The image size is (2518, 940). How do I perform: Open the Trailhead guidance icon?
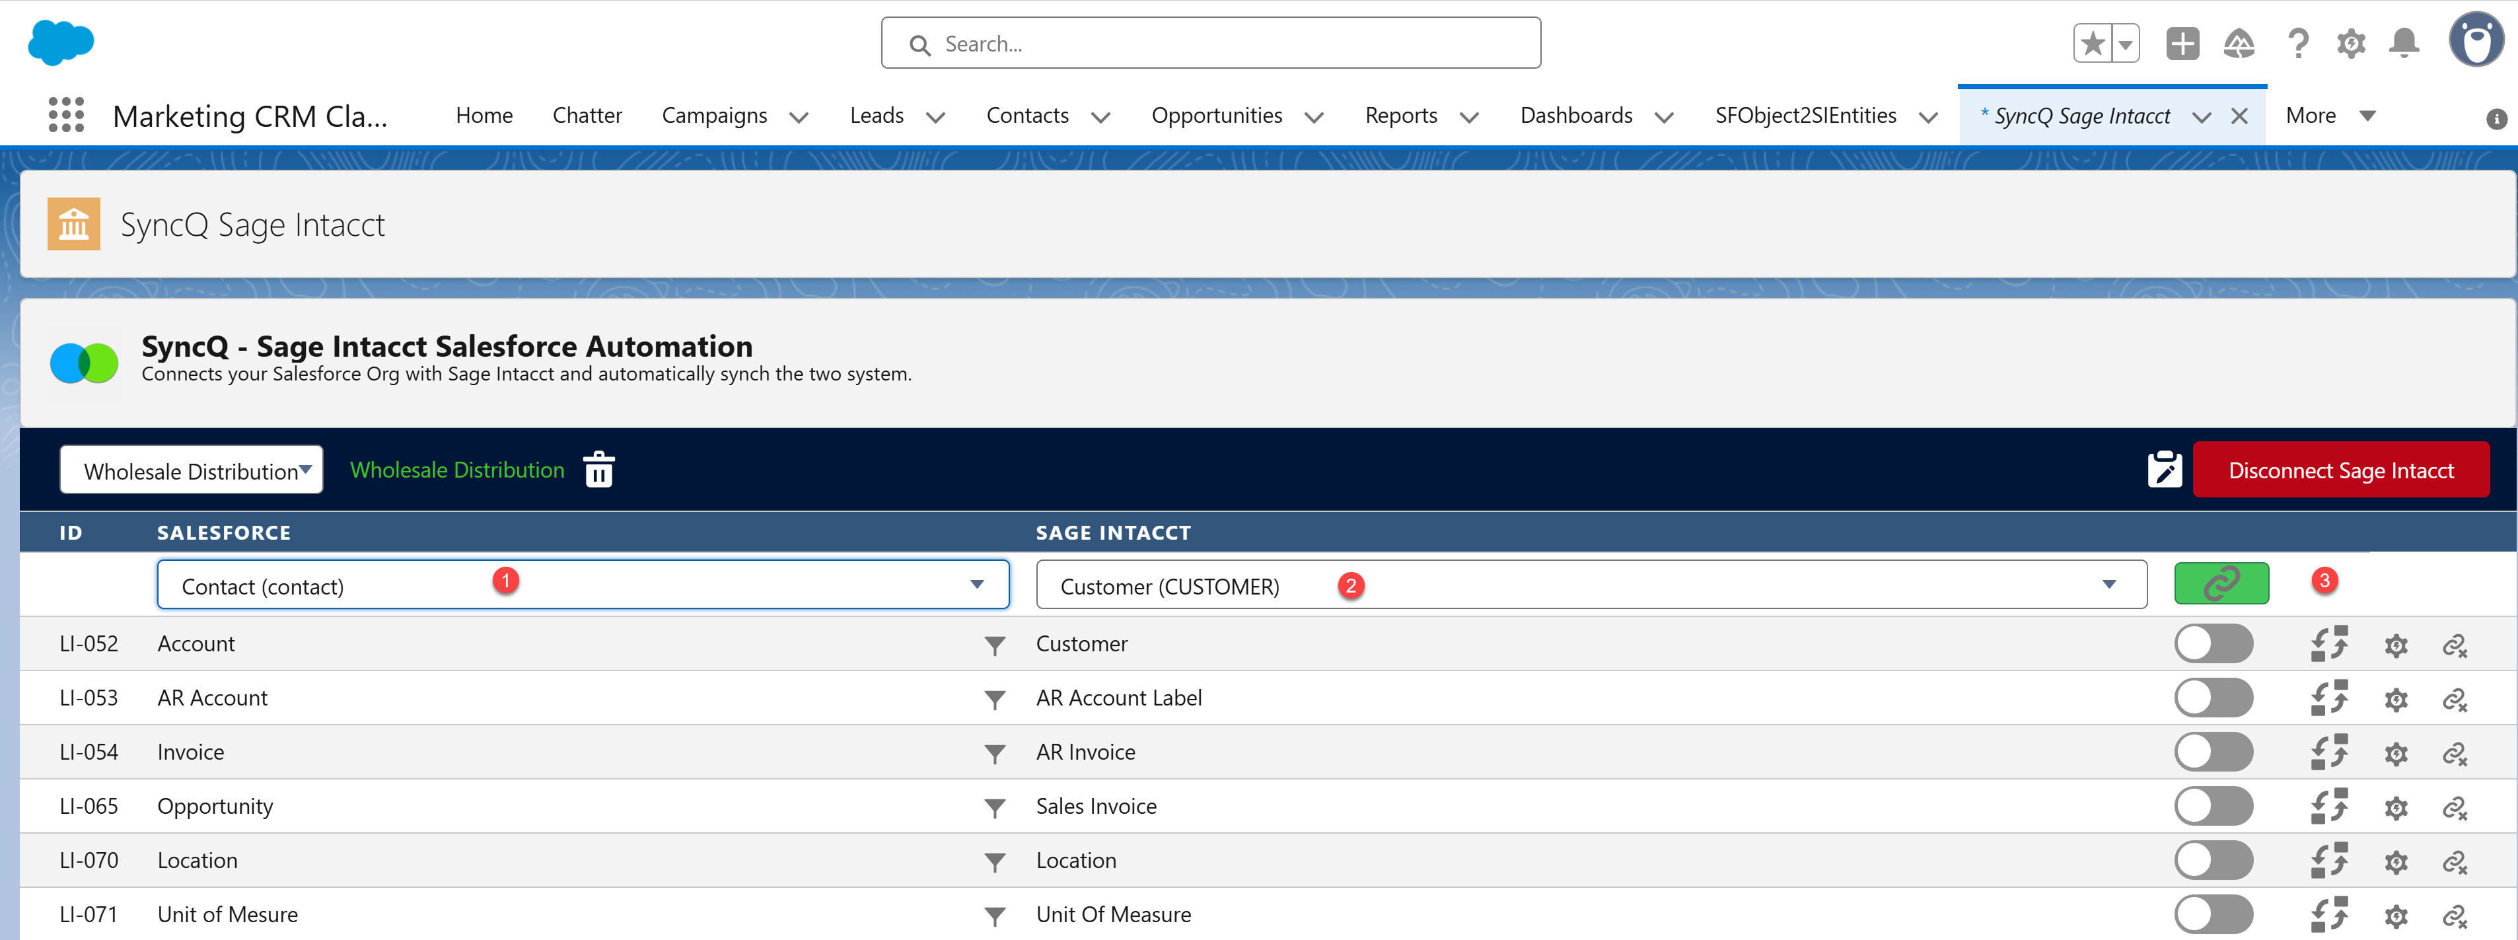[x=2239, y=44]
